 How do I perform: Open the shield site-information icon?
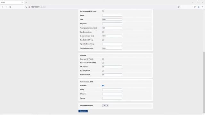26,7
